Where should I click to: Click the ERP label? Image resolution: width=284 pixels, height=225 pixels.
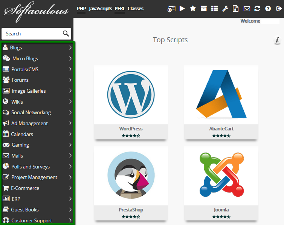tap(16, 199)
